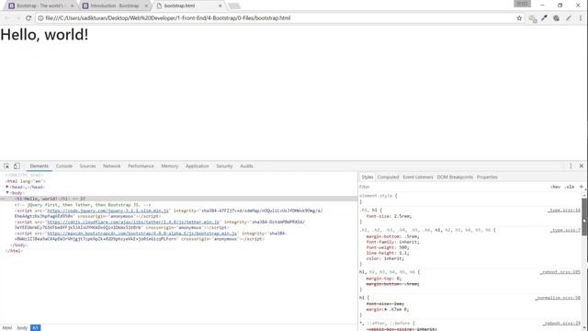Click the Filter styles input field
This screenshot has height=331, width=588.
tap(452, 187)
